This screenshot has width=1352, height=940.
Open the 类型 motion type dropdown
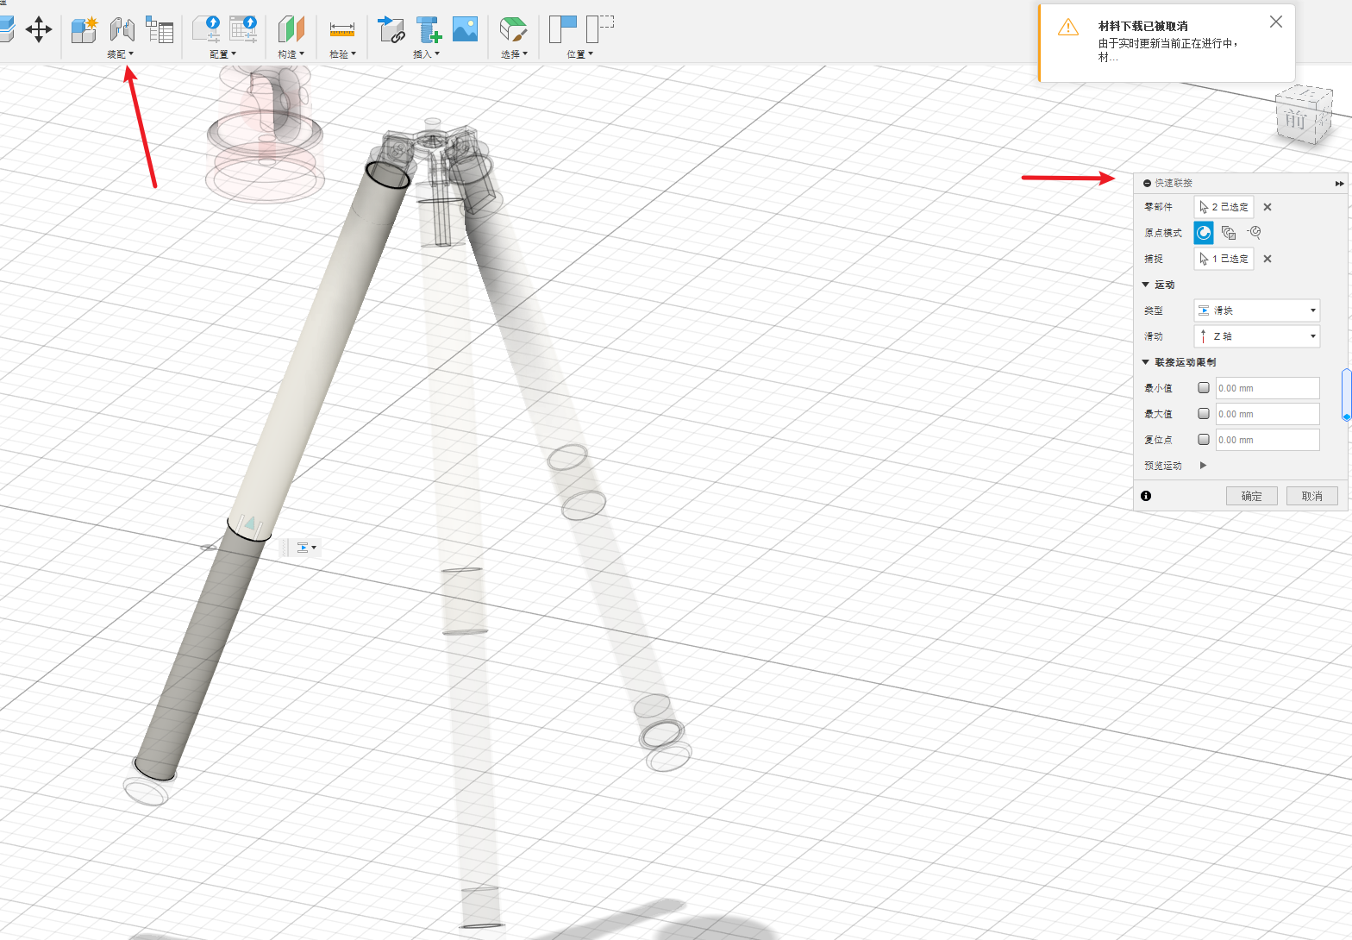point(1256,310)
